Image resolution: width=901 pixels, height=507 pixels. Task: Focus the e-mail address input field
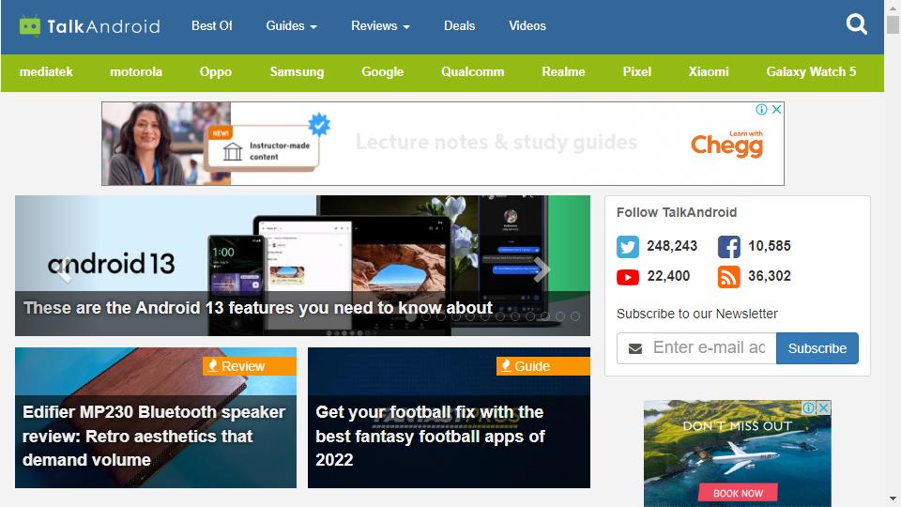click(708, 348)
